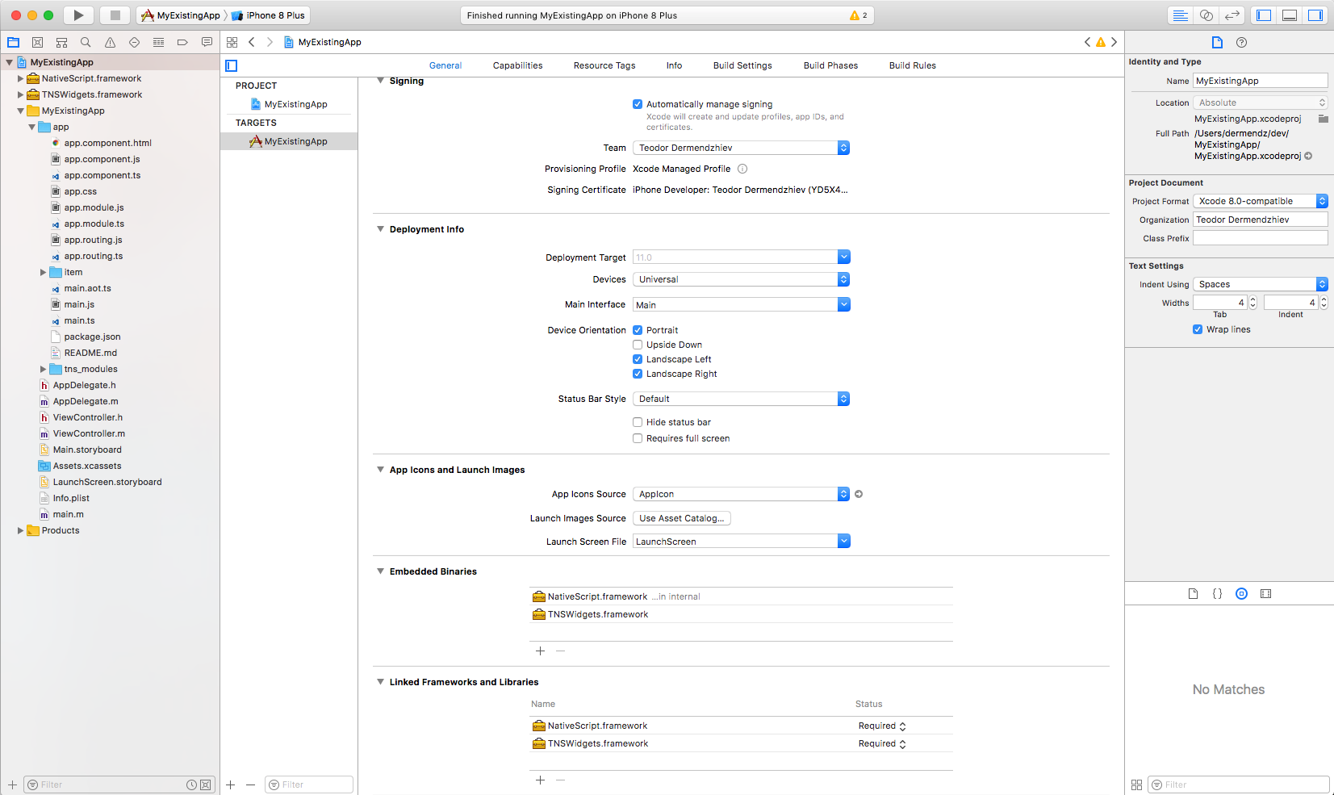Viewport: 1334px width, 795px height.
Task: Show the Object library
Action: click(1241, 593)
